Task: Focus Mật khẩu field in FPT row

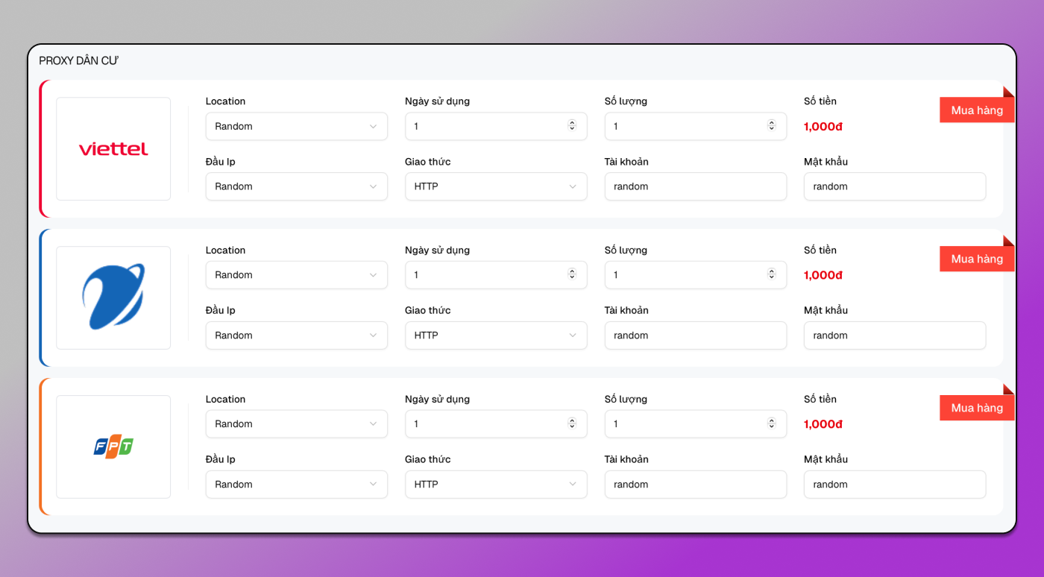Action: 895,484
